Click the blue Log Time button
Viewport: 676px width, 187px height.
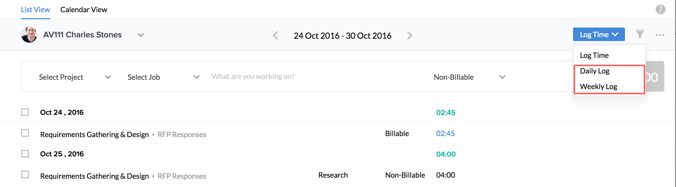tap(598, 35)
